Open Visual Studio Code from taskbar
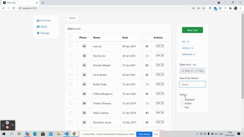244x137 pixels. click(66, 134)
